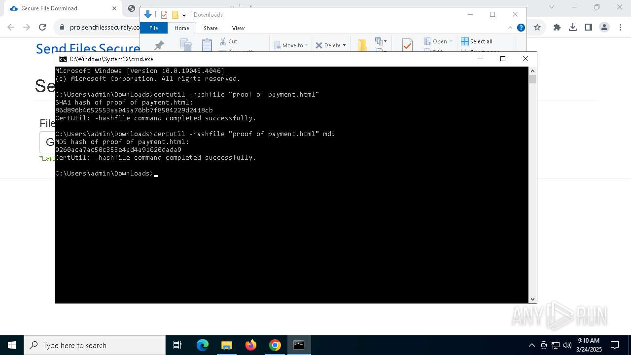The height and width of the screenshot is (355, 631).
Task: Open Microsoft Edge from the taskbar
Action: coord(203,345)
